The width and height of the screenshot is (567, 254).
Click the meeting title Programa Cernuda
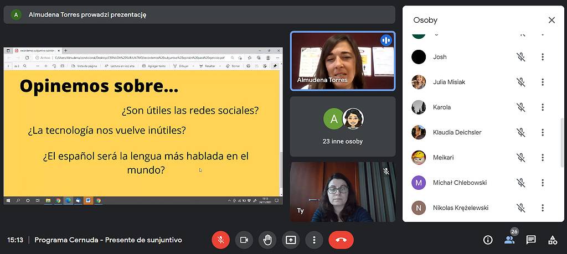(x=108, y=240)
